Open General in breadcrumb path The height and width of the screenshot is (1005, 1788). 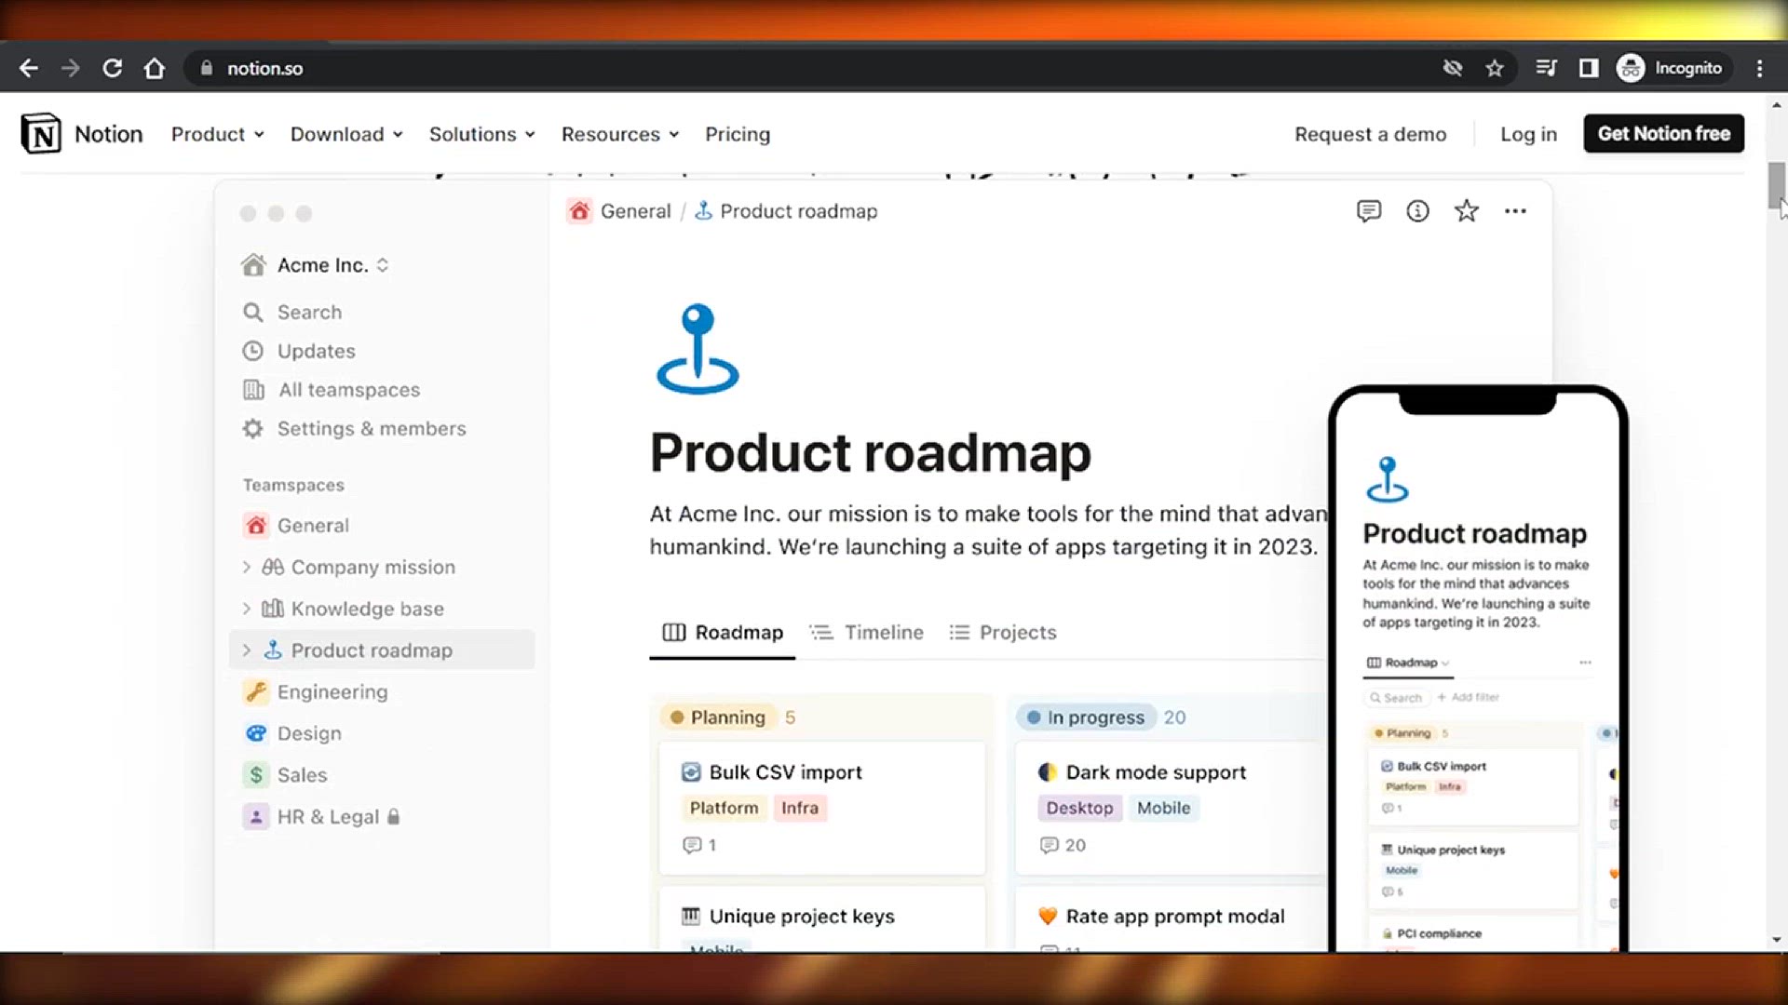pos(635,211)
